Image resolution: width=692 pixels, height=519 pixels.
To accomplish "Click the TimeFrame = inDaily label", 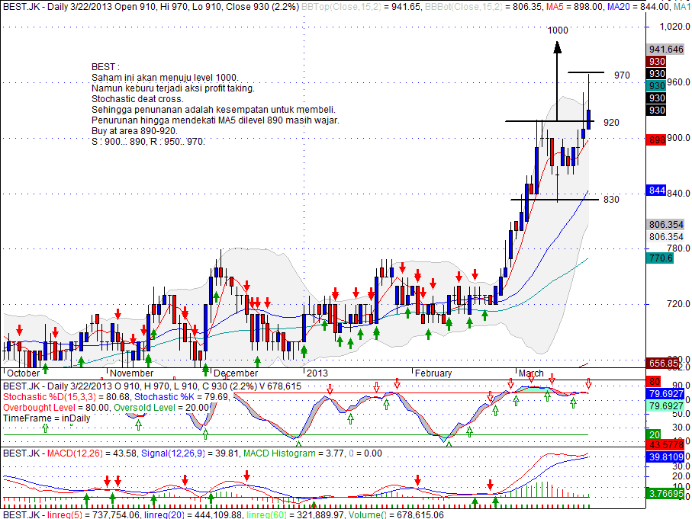I will (47, 418).
